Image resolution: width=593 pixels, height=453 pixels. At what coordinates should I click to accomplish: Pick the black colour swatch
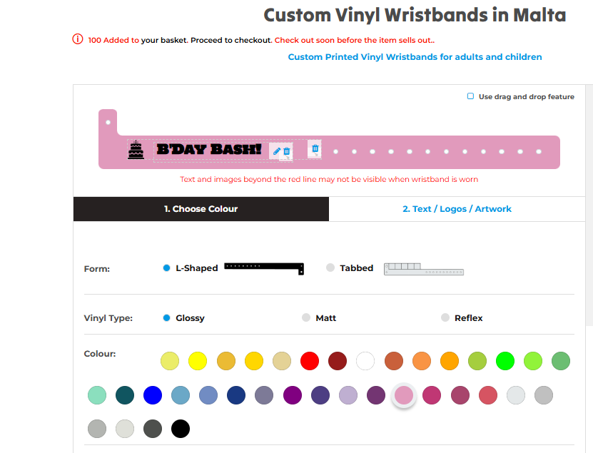tap(181, 429)
